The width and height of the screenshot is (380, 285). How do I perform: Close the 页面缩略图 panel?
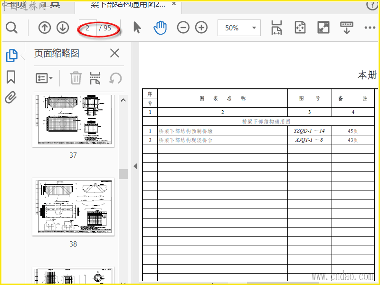coord(114,53)
